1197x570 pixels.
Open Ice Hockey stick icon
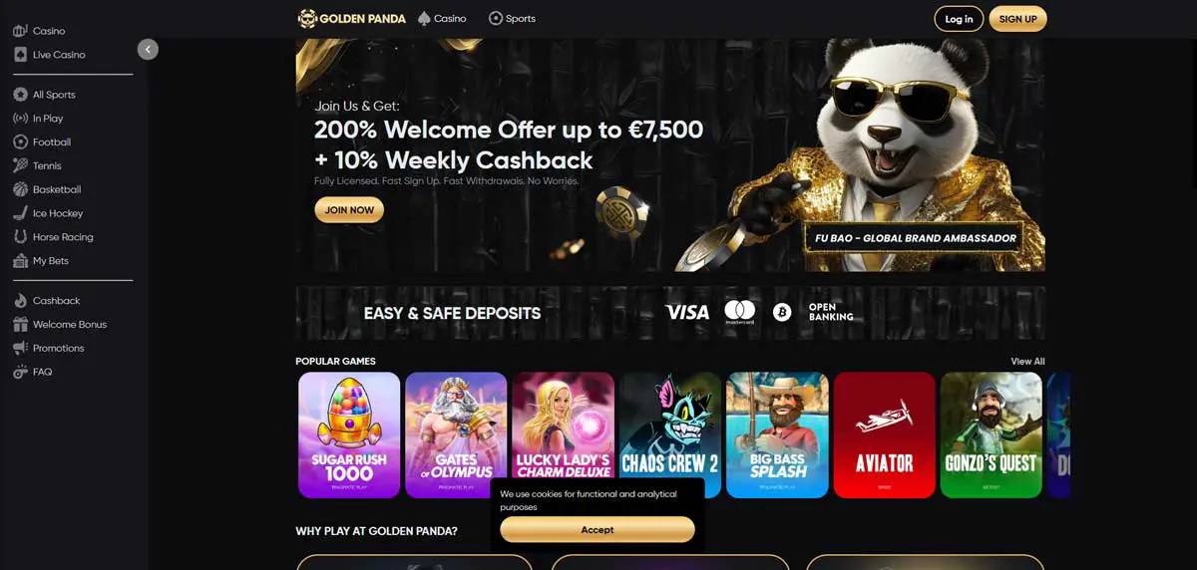click(20, 213)
